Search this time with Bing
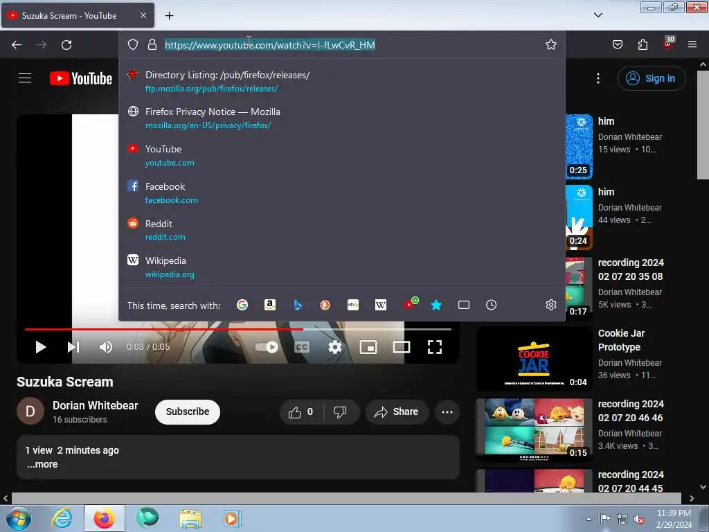This screenshot has width=709, height=532. coord(298,305)
